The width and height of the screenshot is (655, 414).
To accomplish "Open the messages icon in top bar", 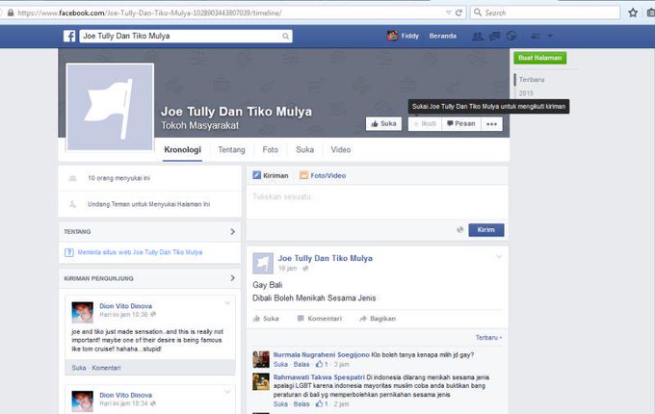I will [x=494, y=37].
